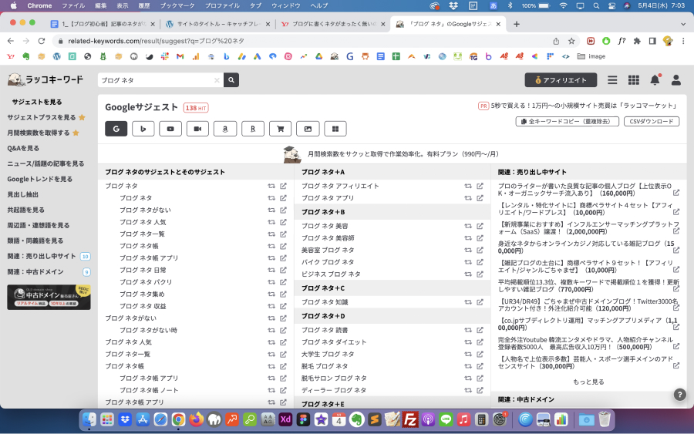
Task: Open listing 完全外注Youtube 韓流エンタメ
Action: point(585,343)
